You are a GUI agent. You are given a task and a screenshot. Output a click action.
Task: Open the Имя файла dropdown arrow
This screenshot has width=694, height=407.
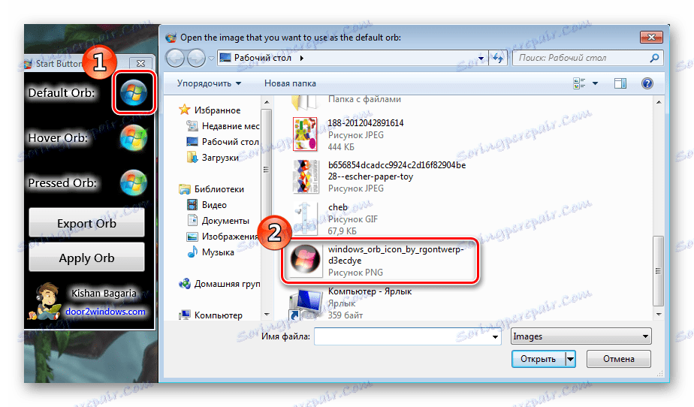tap(495, 337)
